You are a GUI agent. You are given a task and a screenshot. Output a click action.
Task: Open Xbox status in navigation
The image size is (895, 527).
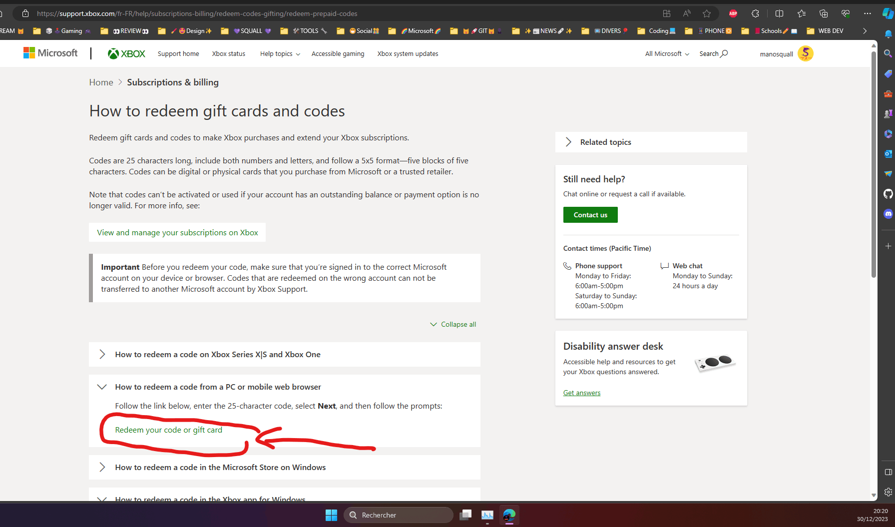coord(228,54)
